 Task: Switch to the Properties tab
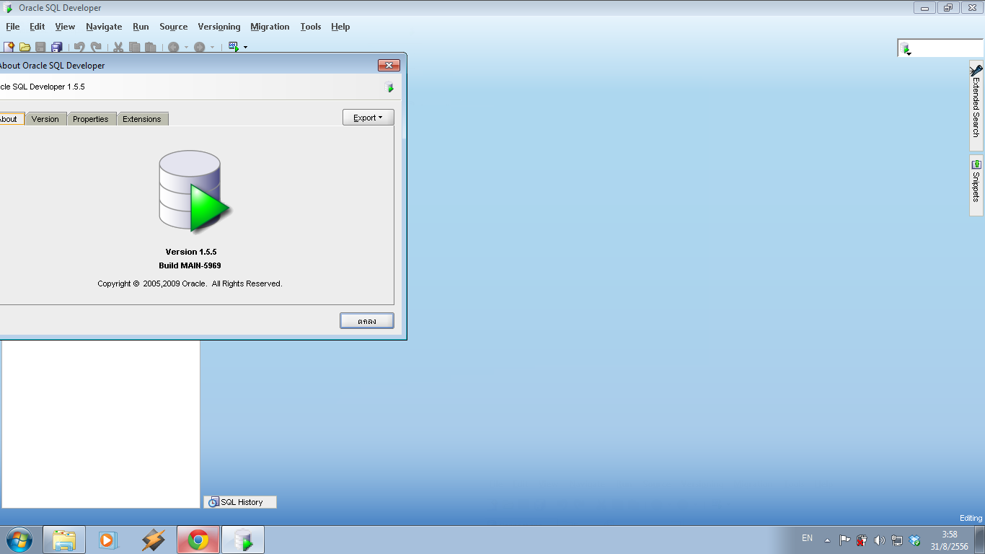click(91, 119)
